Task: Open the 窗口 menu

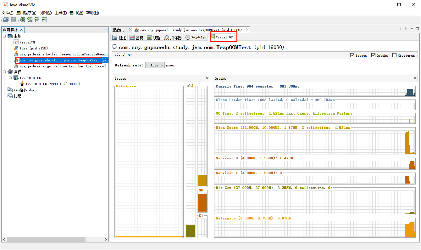Action: pyautogui.click(x=76, y=13)
